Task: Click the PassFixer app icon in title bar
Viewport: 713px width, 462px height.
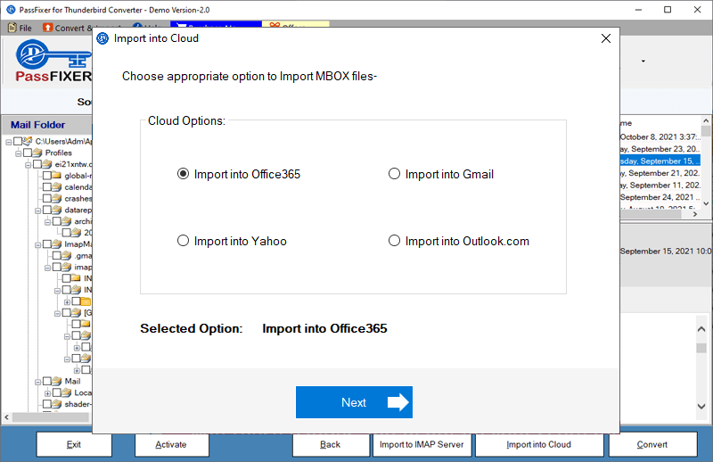Action: [x=11, y=10]
